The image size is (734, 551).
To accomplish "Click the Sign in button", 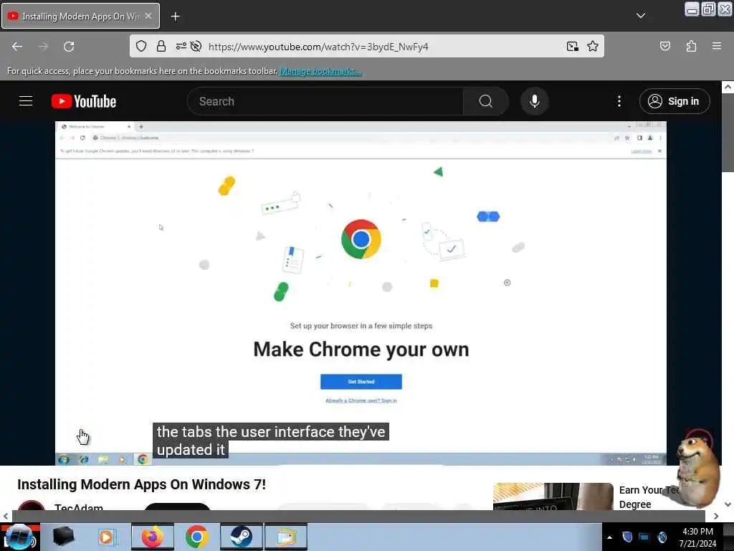I will click(674, 101).
